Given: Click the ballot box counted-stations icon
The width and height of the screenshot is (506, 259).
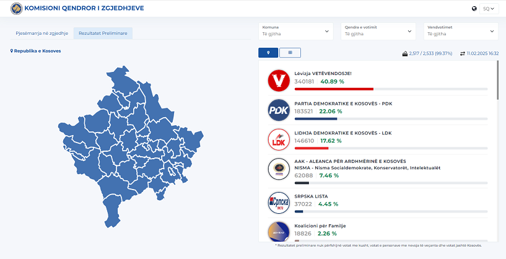Looking at the screenshot, I should pos(404,54).
